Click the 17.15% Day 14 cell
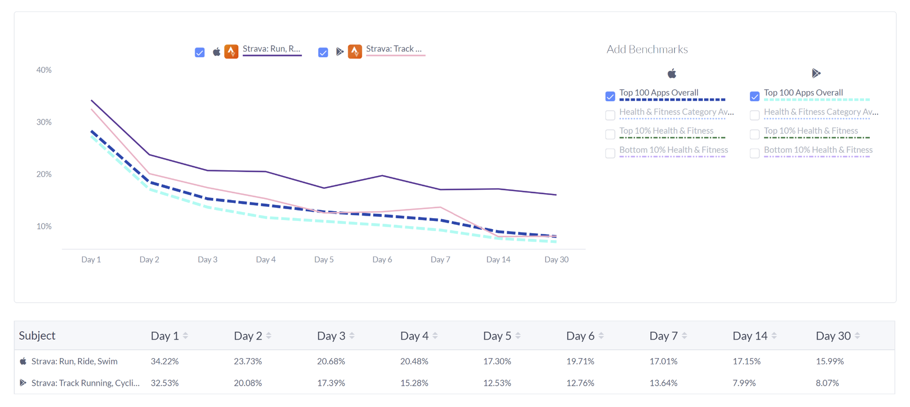910x407 pixels. pyautogui.click(x=746, y=361)
